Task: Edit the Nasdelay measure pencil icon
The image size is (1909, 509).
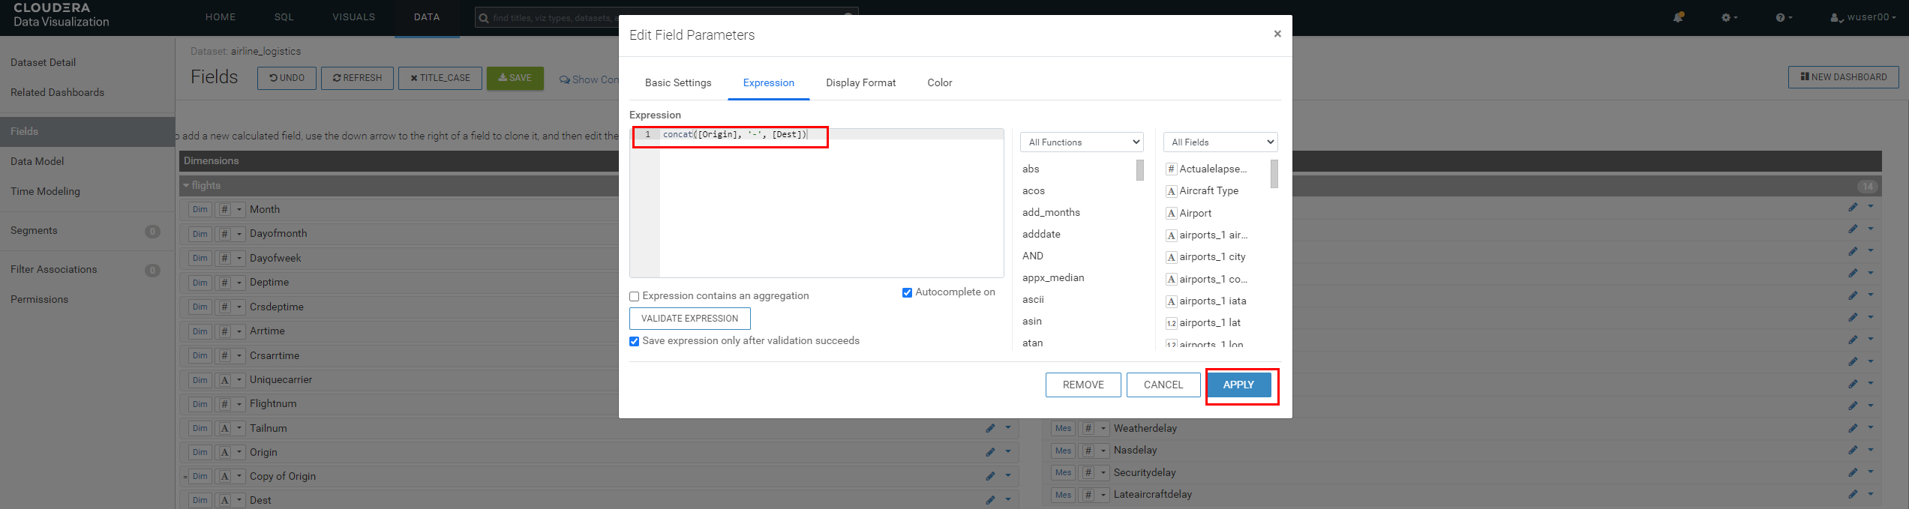Action: coord(1853,450)
